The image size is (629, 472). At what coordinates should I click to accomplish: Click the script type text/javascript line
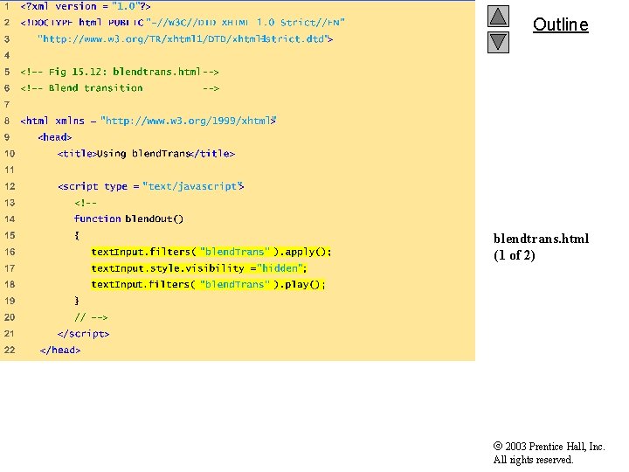[x=151, y=186]
